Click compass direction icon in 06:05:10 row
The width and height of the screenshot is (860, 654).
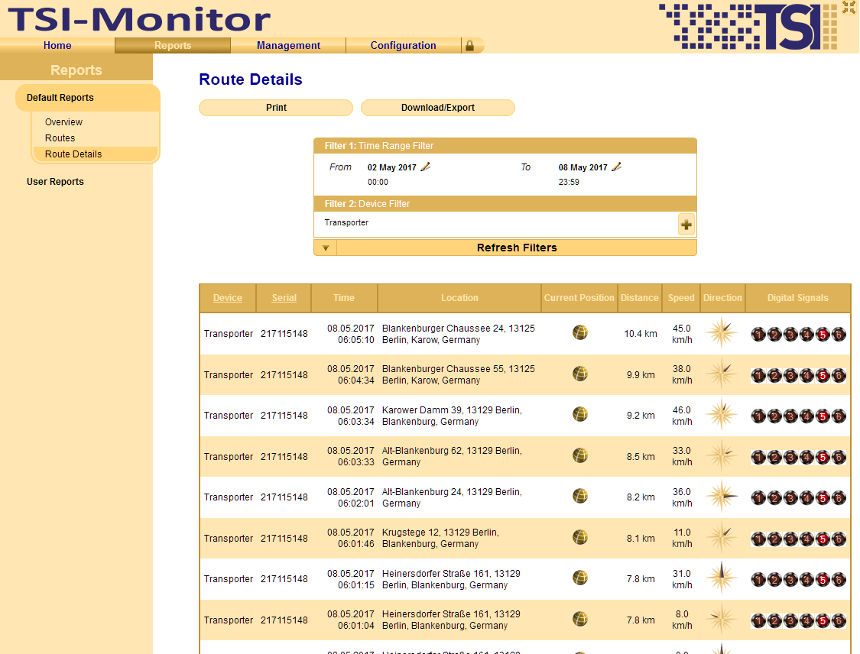(722, 333)
